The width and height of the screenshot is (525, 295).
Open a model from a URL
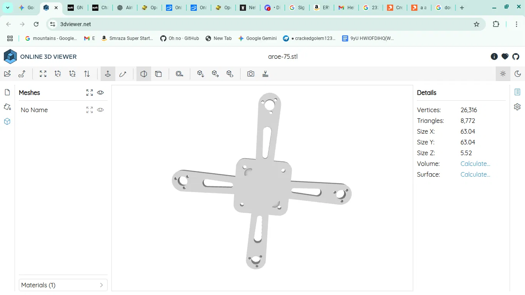coord(22,74)
